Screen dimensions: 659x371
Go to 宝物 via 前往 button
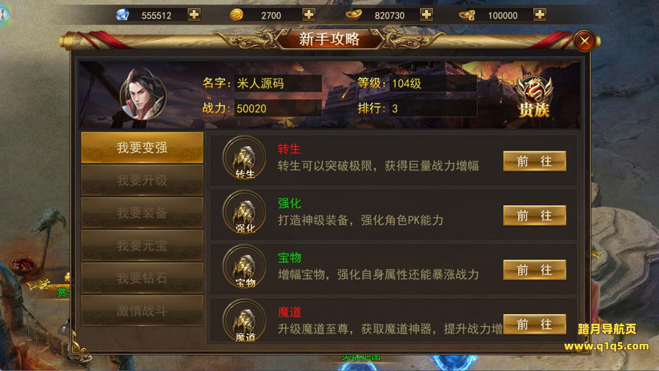point(534,270)
